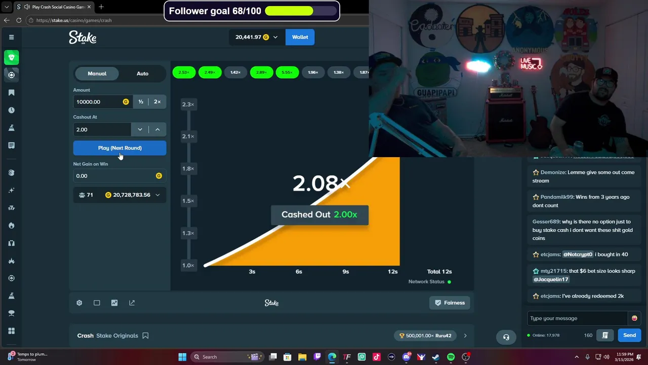
Task: Go back with the browser back arrow
Action: (x=7, y=20)
